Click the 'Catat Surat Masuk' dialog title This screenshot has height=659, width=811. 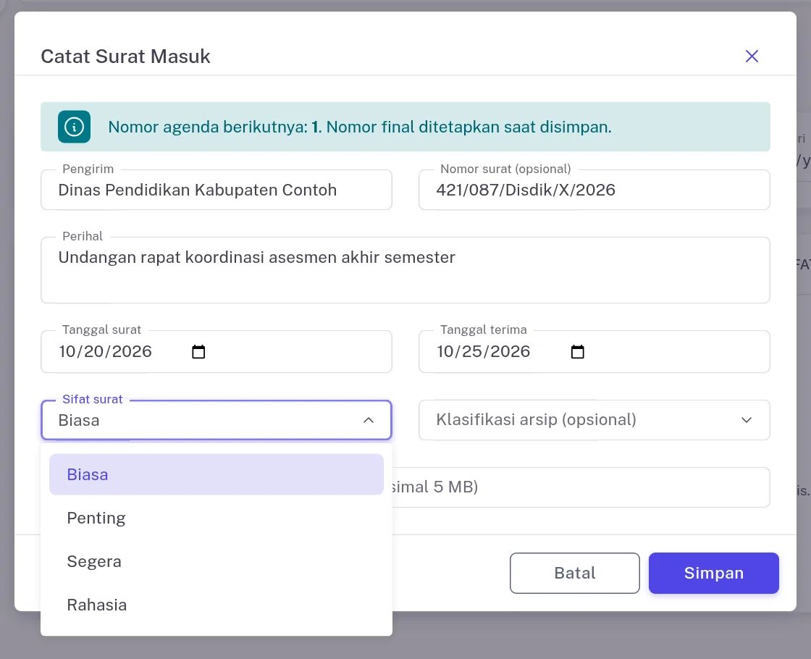point(126,56)
